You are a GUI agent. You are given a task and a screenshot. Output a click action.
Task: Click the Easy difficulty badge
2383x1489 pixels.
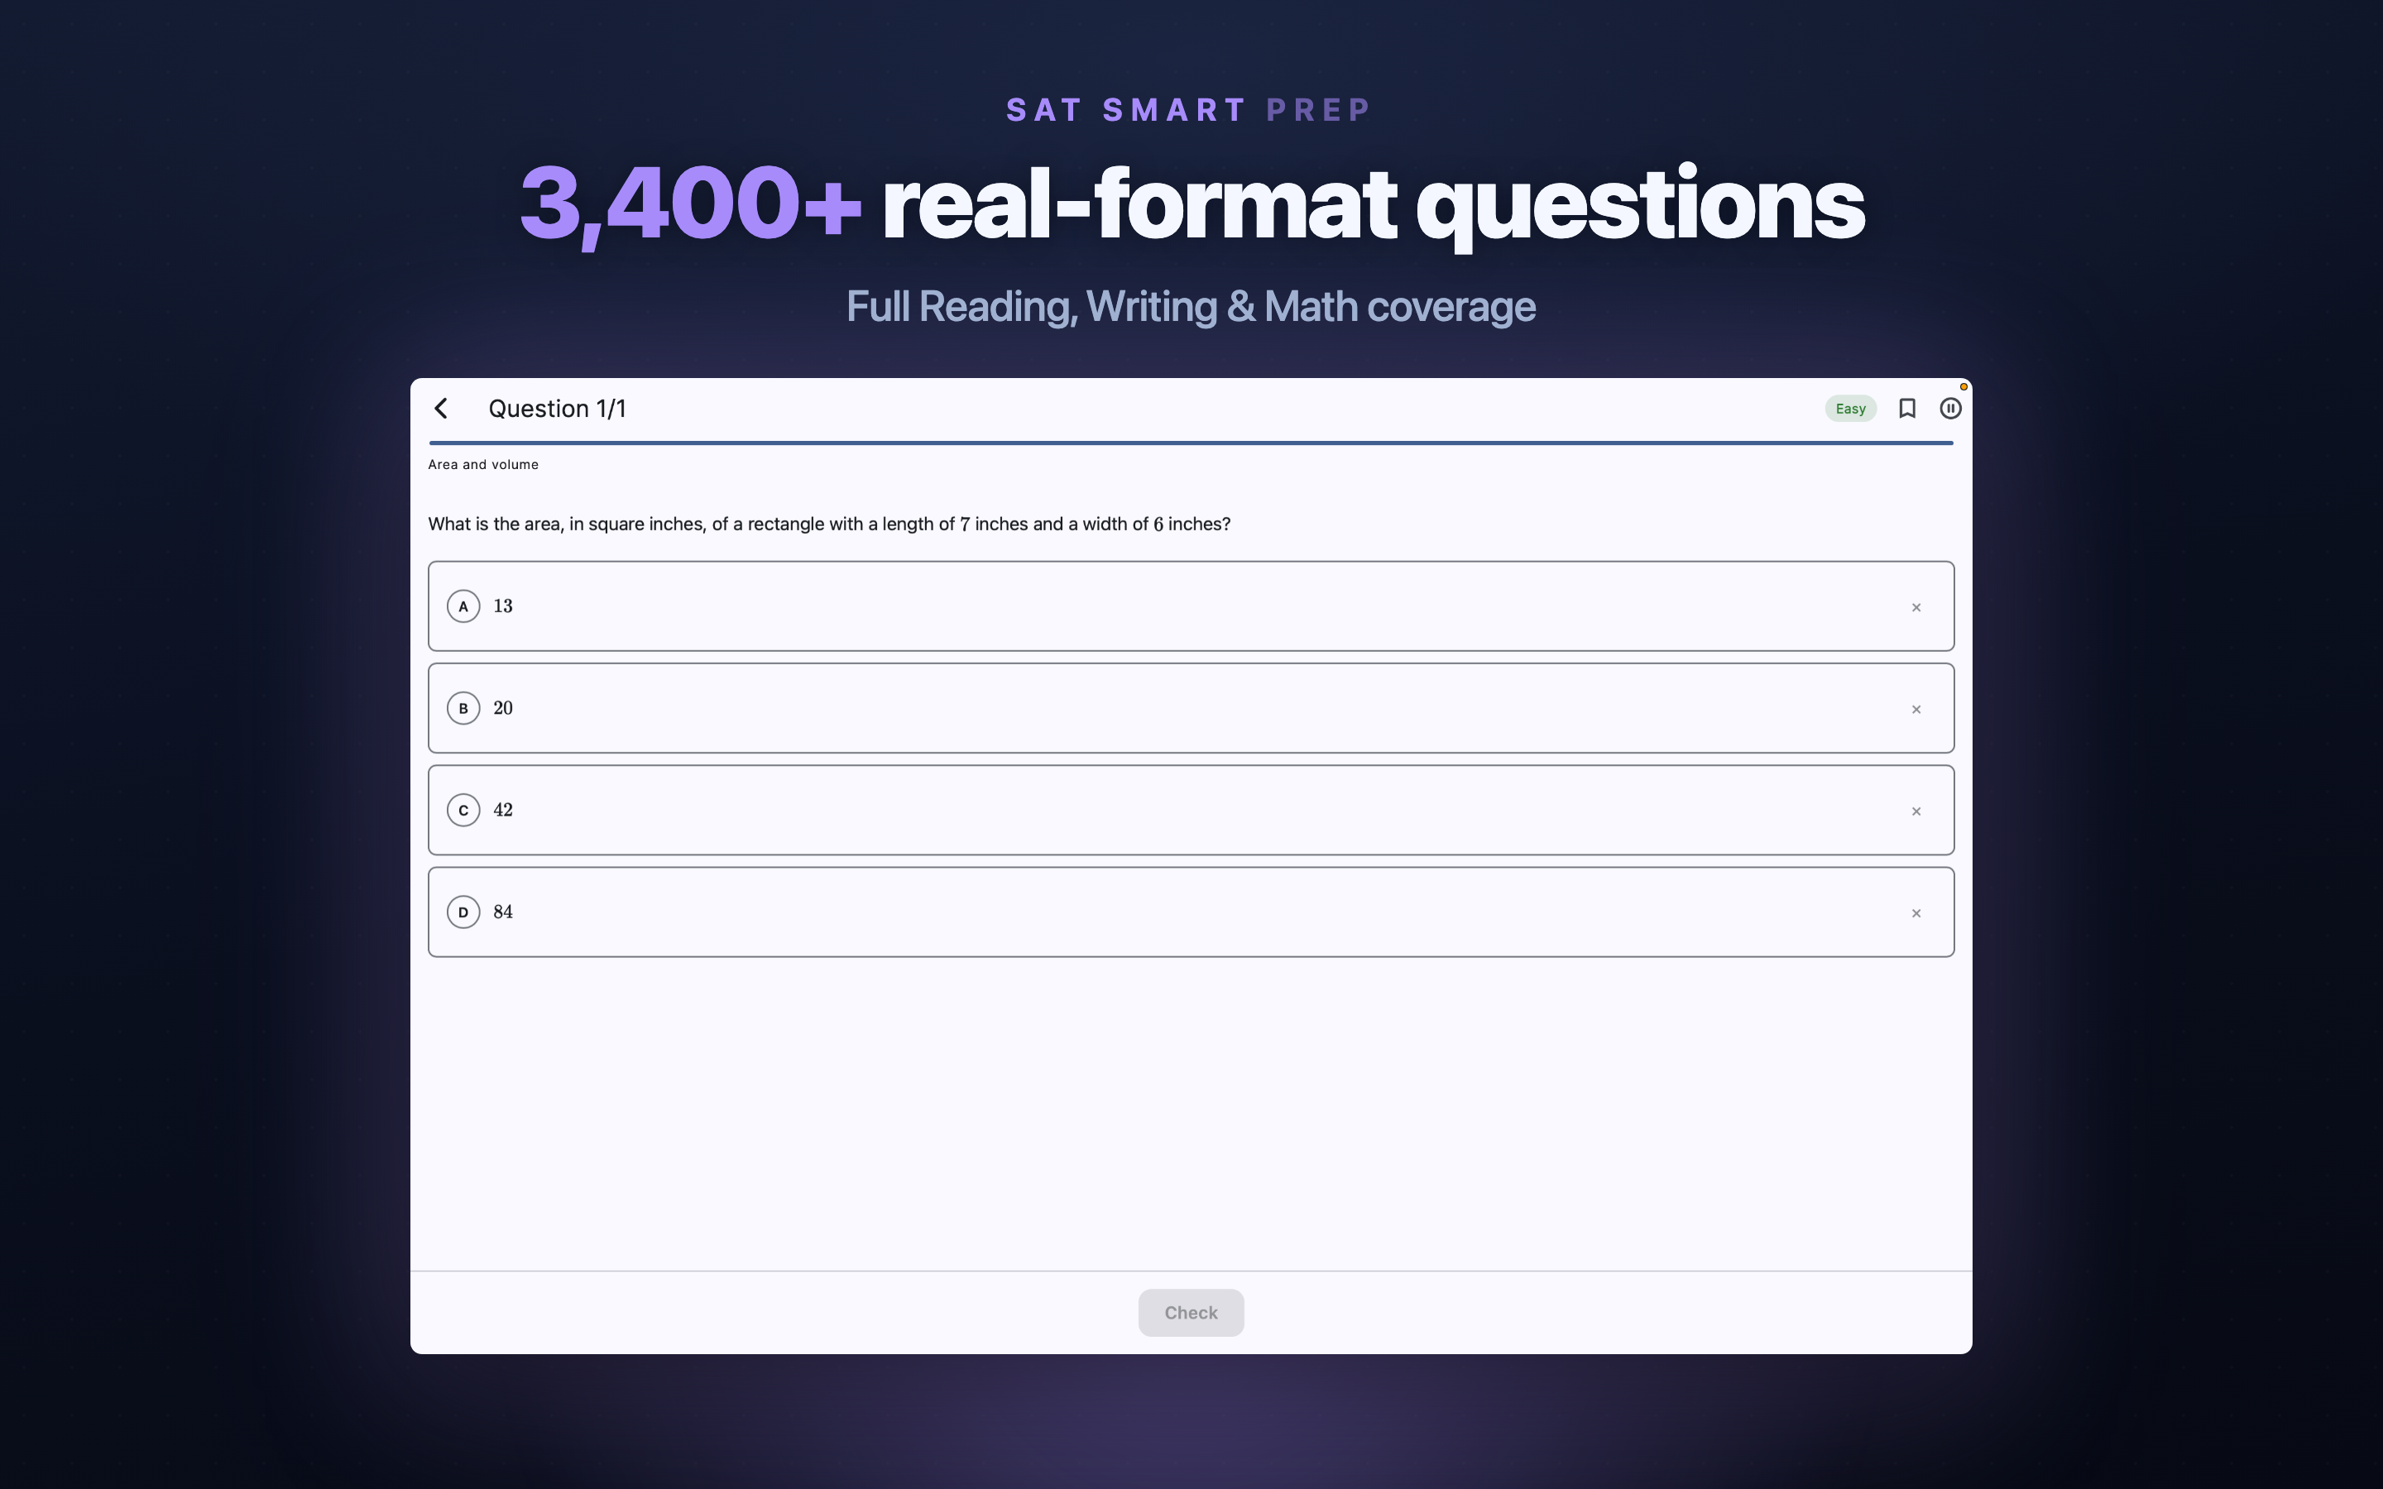coord(1850,409)
